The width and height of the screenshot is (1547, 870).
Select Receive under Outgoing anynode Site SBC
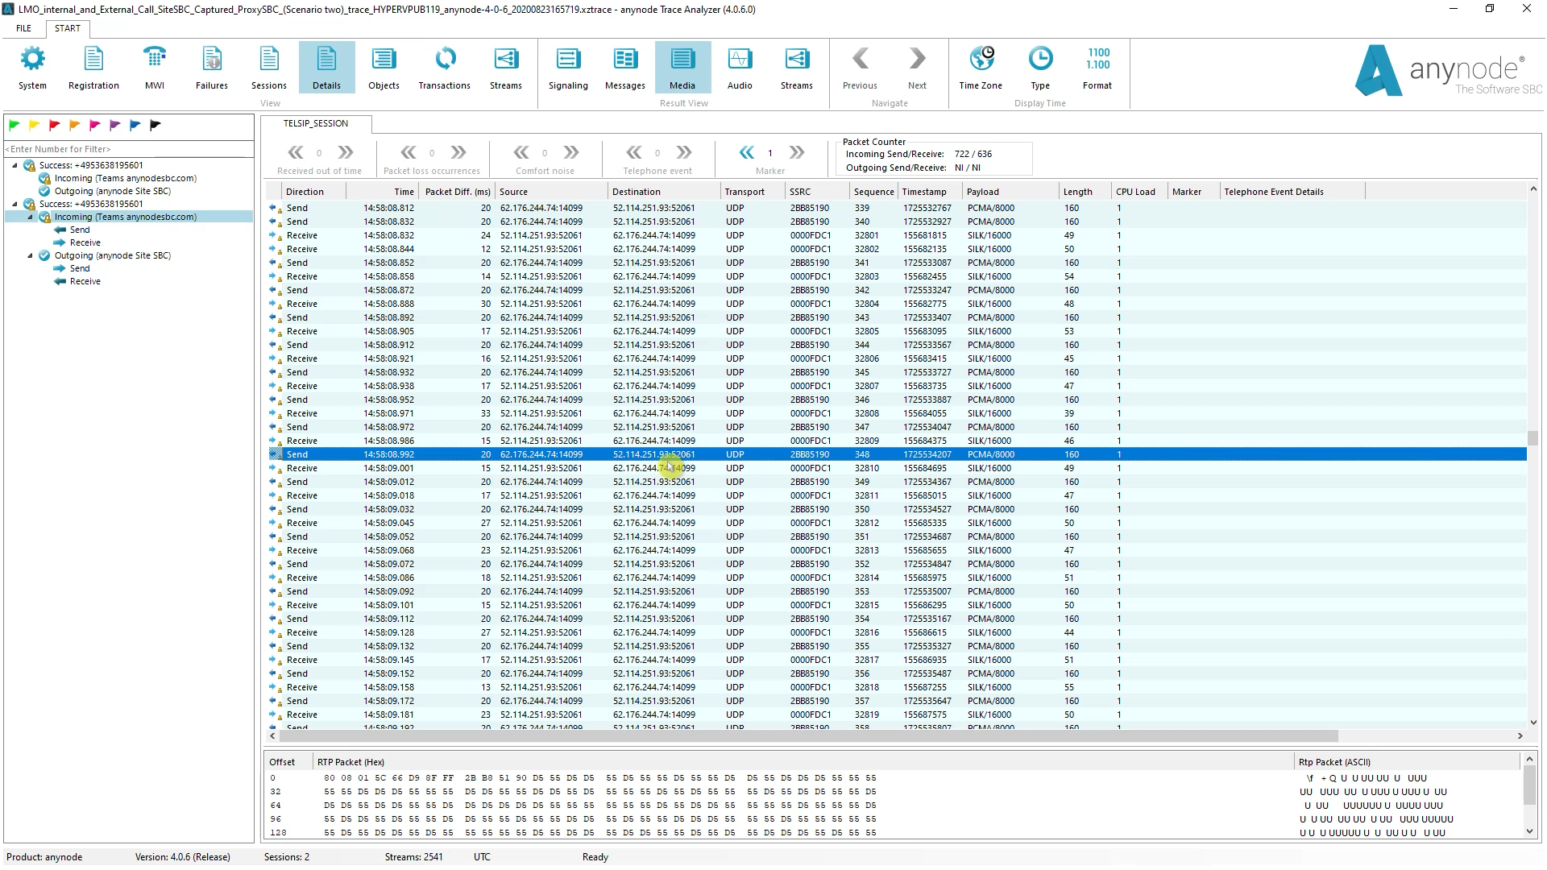point(85,281)
